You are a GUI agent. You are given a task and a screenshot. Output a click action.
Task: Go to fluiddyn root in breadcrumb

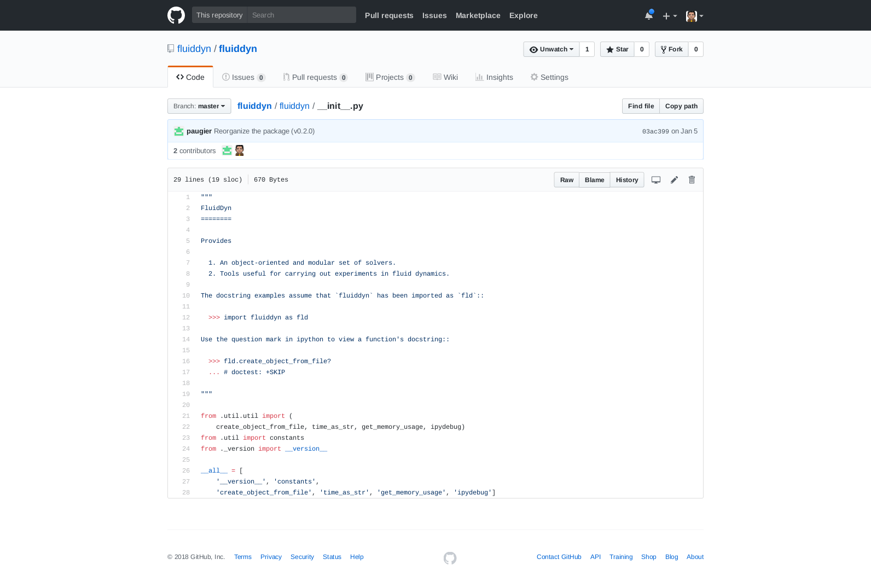254,106
